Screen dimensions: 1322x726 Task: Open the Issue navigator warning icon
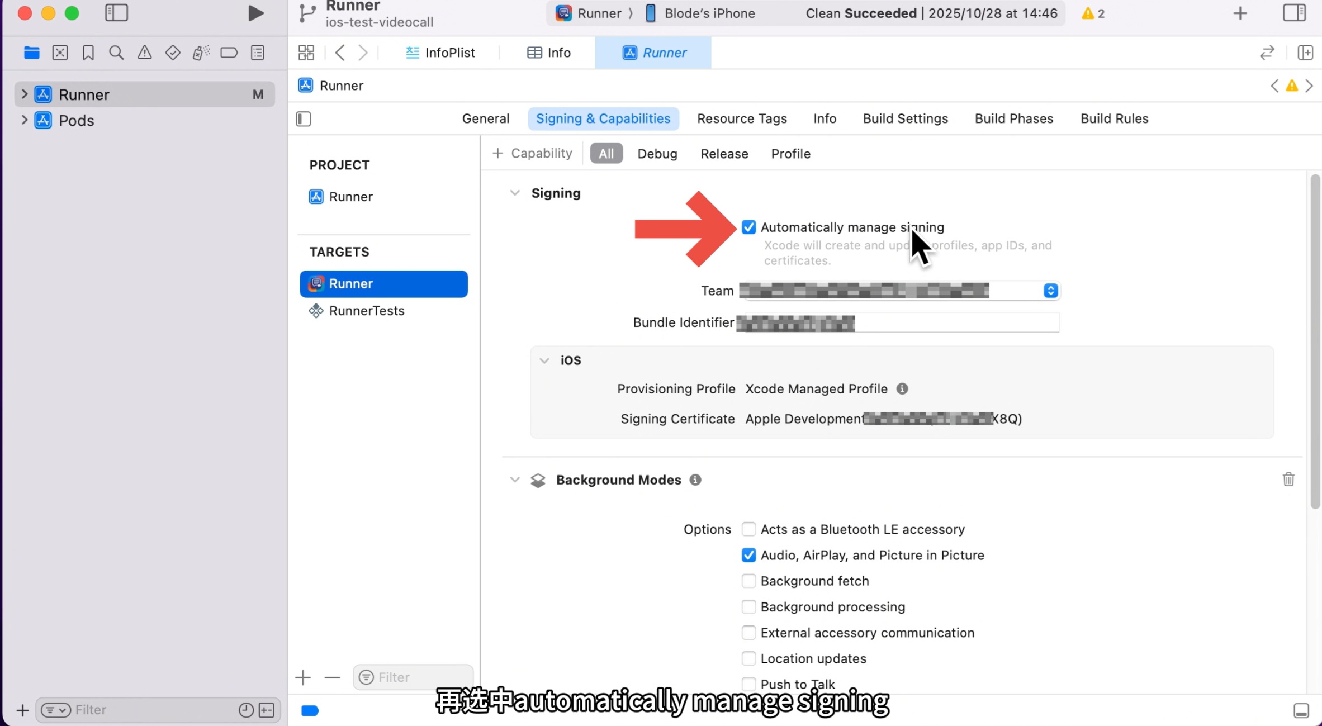coord(144,53)
